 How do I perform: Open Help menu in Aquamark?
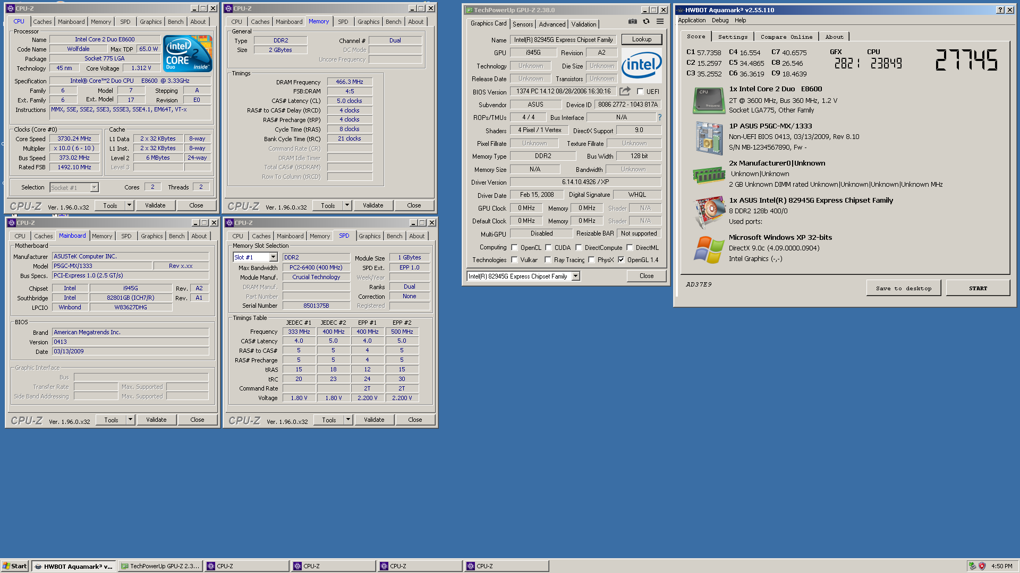[740, 20]
